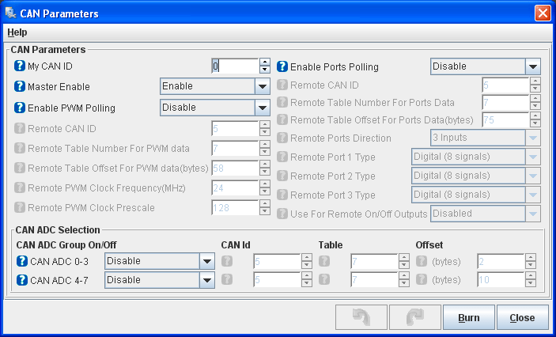Open the CAN ADC 0-3 dropdown

coord(207,260)
